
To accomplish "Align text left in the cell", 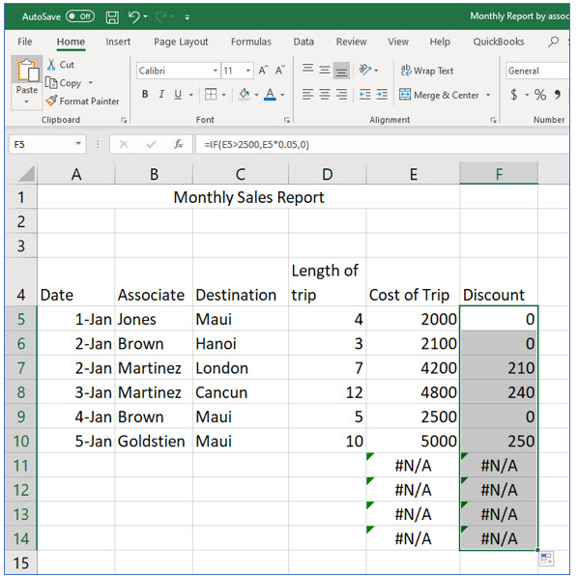I will tap(307, 95).
